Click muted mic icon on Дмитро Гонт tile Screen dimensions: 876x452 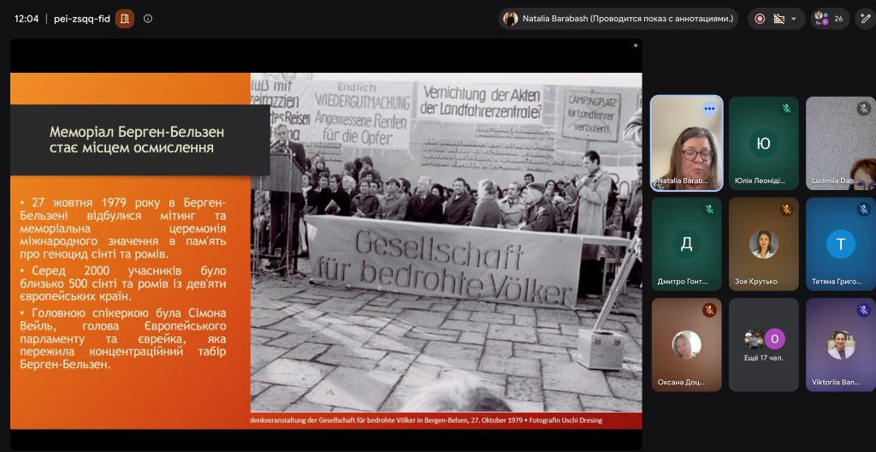pyautogui.click(x=709, y=209)
